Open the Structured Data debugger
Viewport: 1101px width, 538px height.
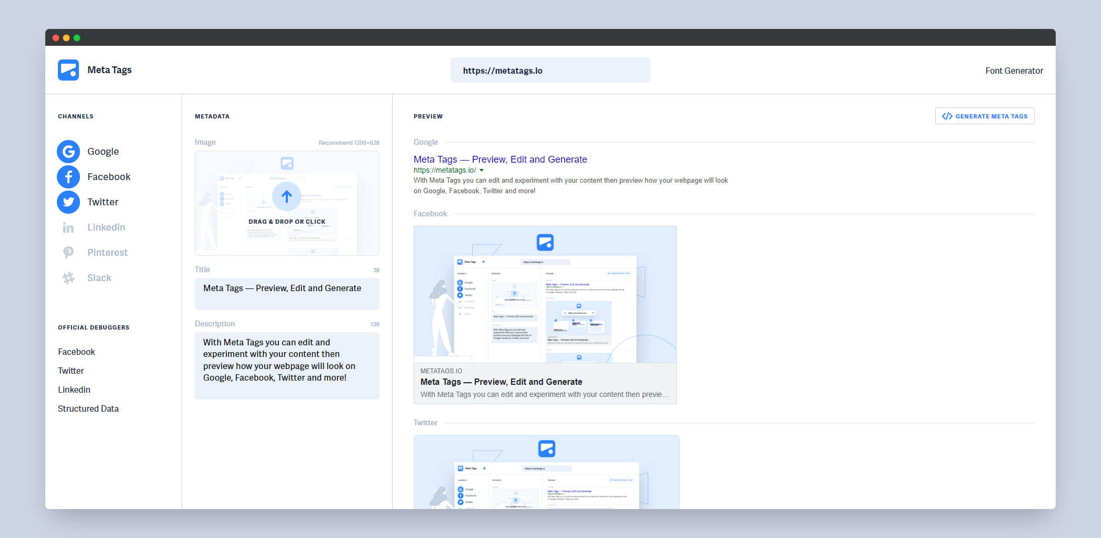88,409
